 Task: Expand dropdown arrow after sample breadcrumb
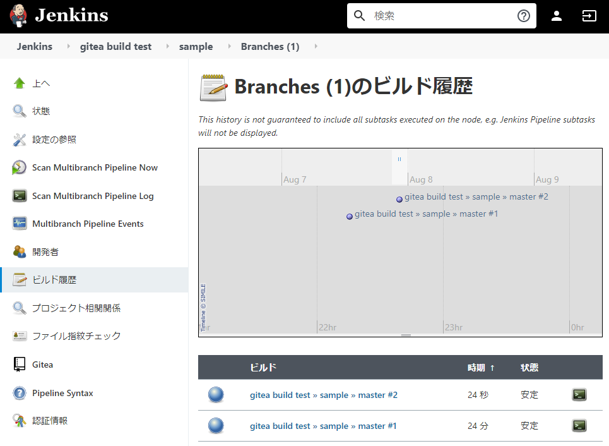point(229,46)
